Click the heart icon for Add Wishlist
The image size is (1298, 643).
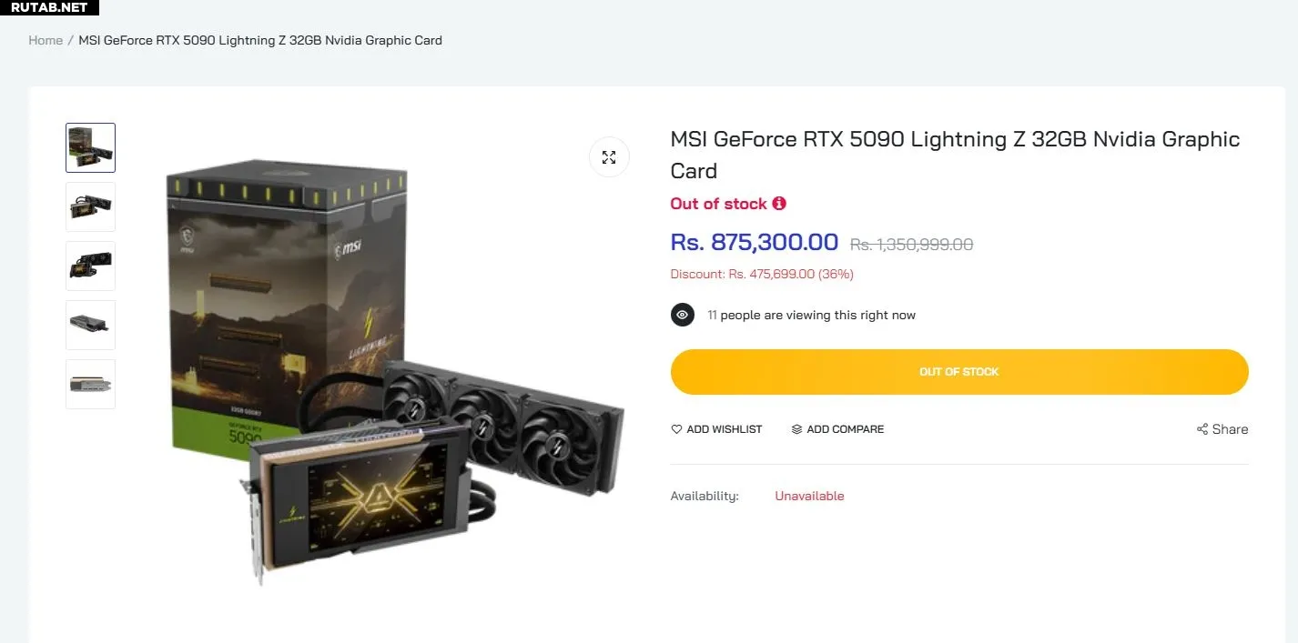(676, 429)
